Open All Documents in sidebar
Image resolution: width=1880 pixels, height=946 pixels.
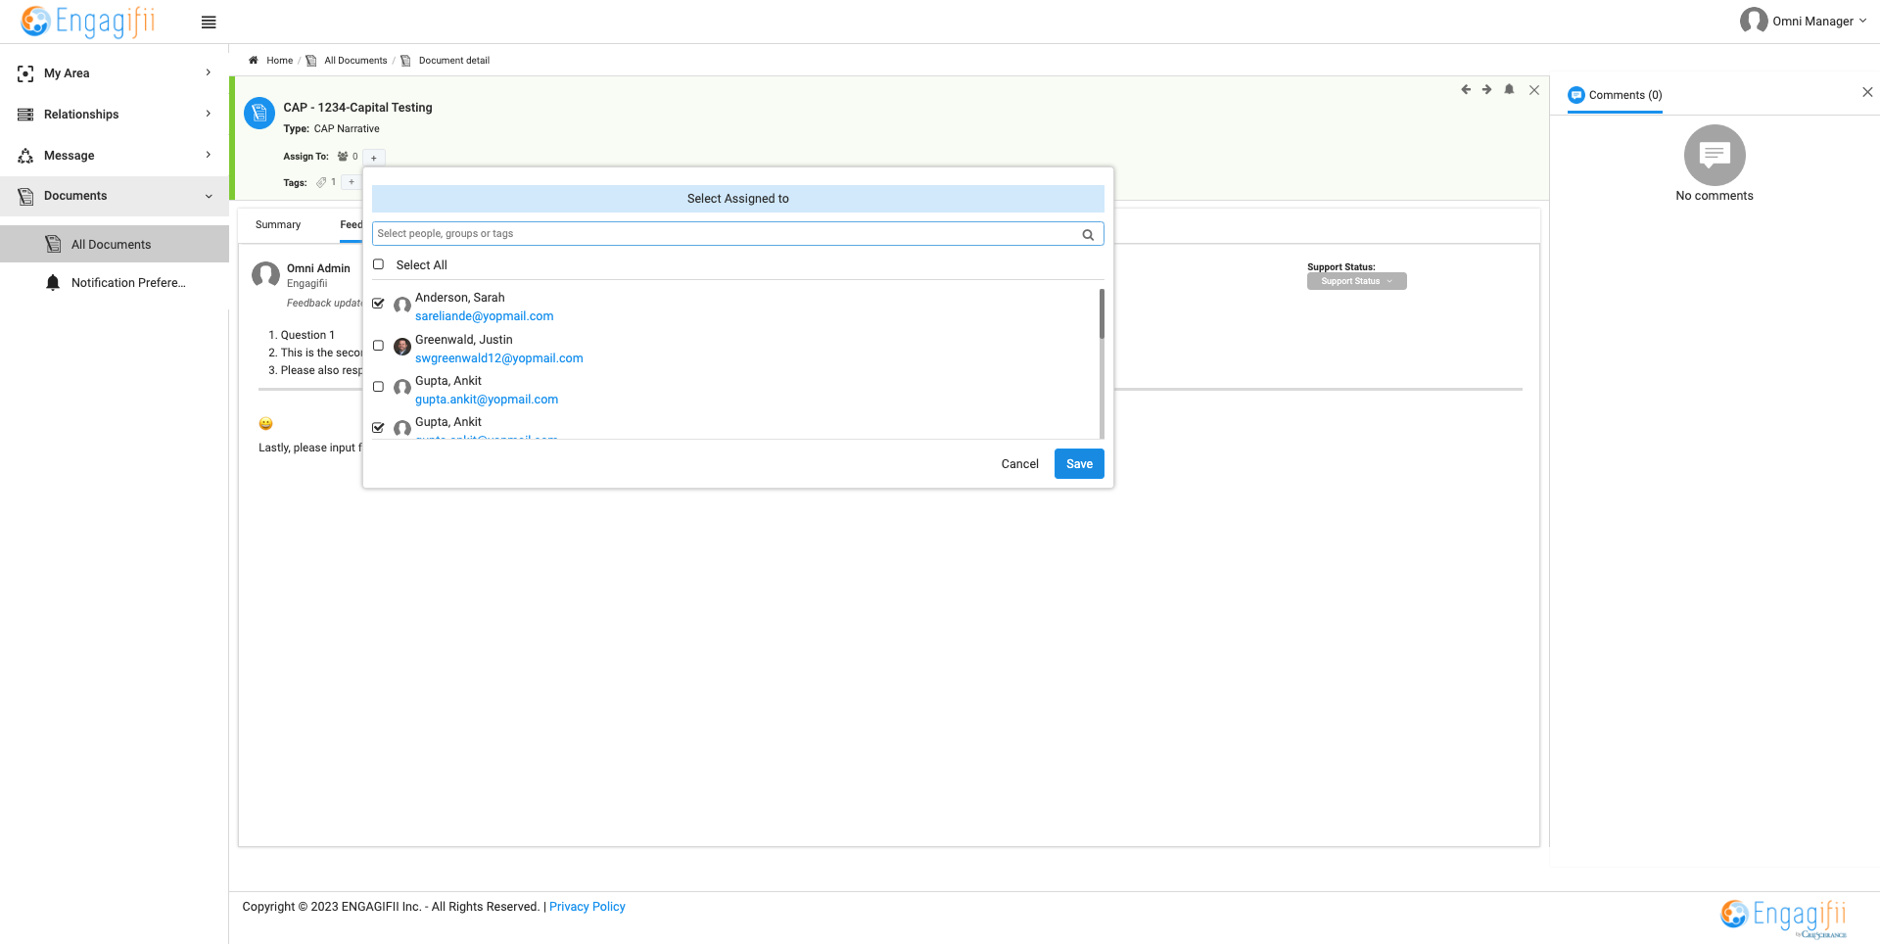pyautogui.click(x=115, y=245)
